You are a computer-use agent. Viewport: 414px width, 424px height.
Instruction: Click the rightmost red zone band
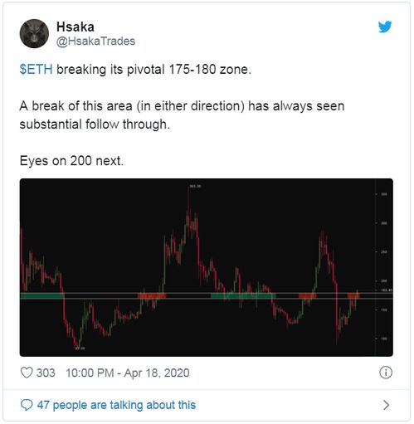[353, 295]
